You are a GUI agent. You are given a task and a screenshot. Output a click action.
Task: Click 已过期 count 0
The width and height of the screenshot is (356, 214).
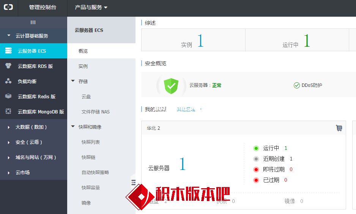(x=286, y=180)
